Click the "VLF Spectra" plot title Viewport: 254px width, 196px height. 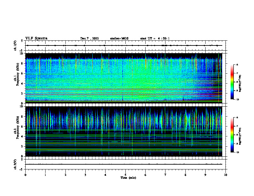(x=36, y=38)
